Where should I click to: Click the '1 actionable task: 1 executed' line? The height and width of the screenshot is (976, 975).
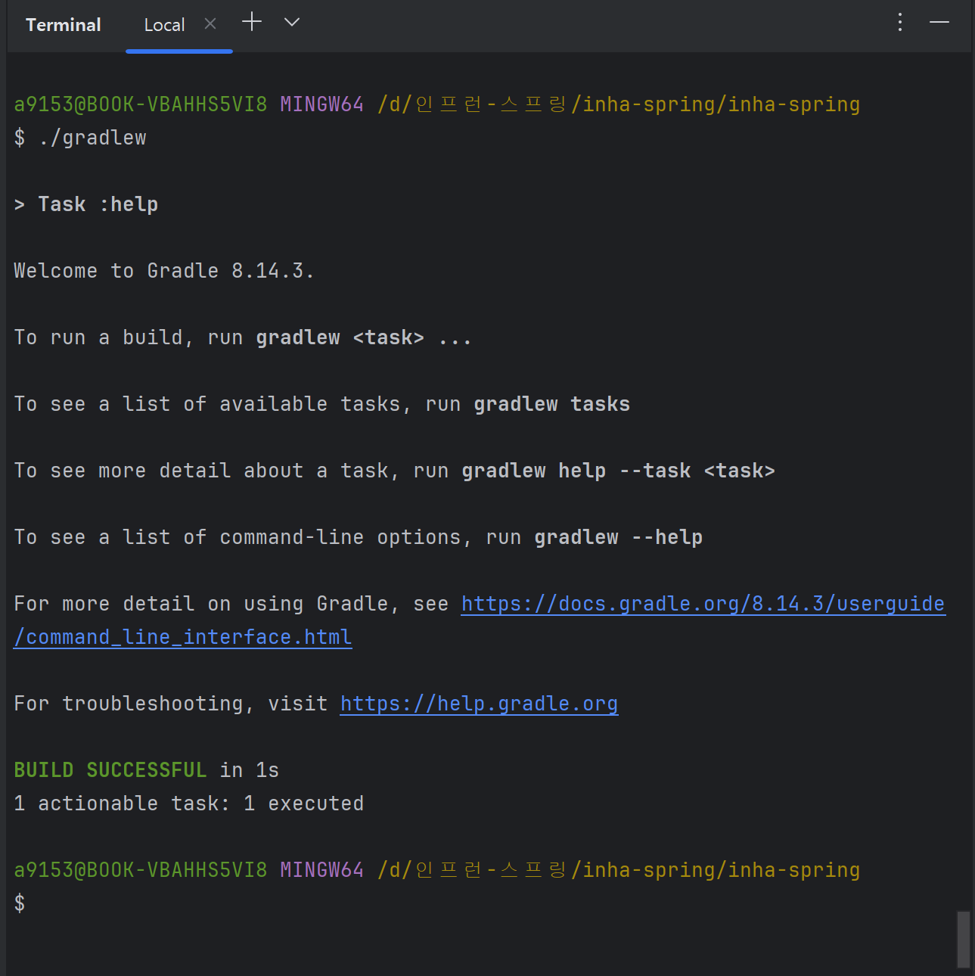point(189,803)
